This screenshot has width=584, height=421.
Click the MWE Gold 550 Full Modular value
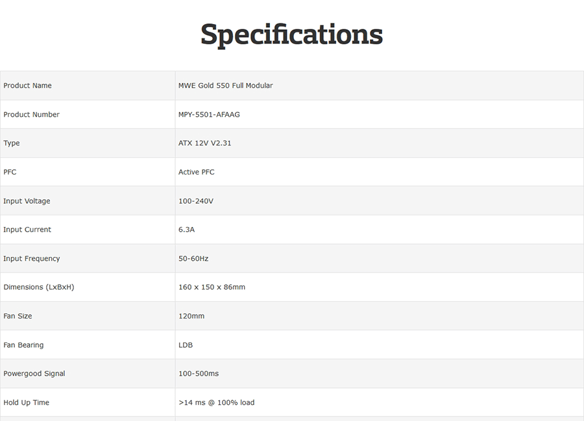pyautogui.click(x=225, y=86)
